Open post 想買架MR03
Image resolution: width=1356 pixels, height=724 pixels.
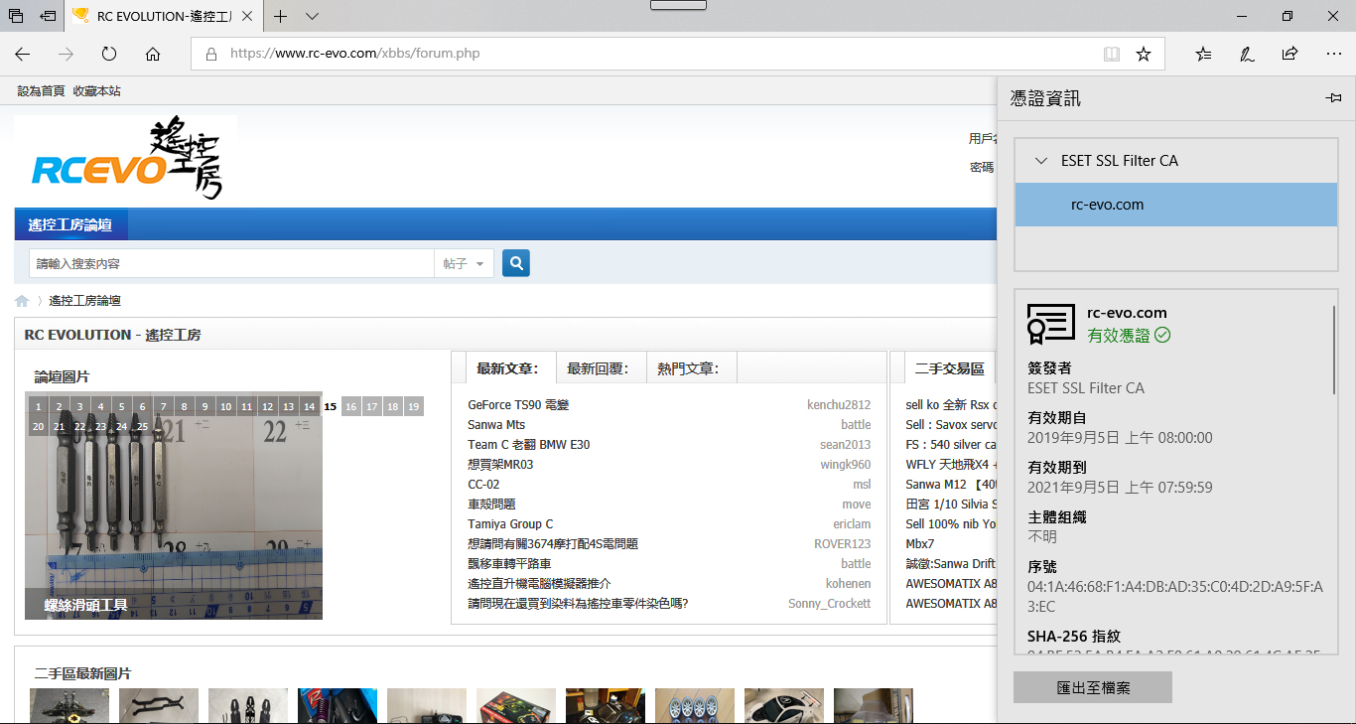(x=500, y=465)
